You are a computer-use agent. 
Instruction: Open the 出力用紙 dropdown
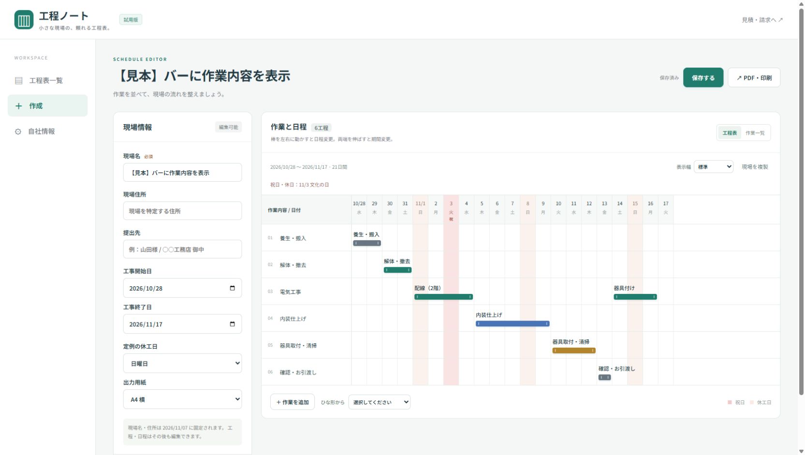[x=182, y=399]
